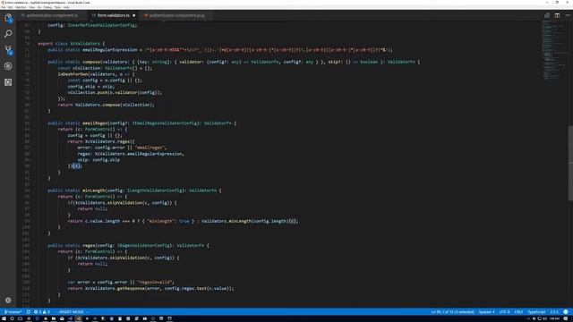Open the Debug menu
573x322 pixels.
[47, 7]
